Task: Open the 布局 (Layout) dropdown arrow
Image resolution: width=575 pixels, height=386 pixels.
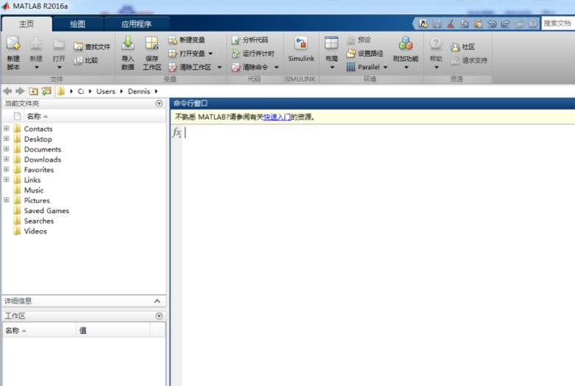Action: 332,68
